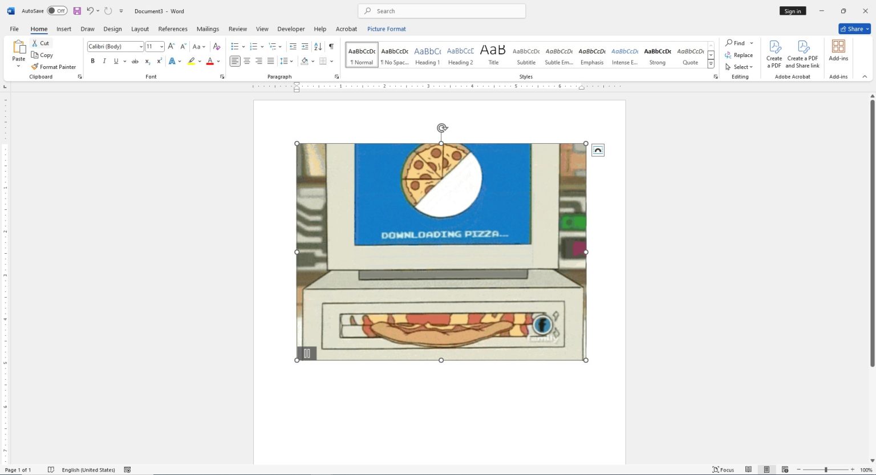This screenshot has height=475, width=876.
Task: Pause the animated GIF playback
Action: coord(307,354)
